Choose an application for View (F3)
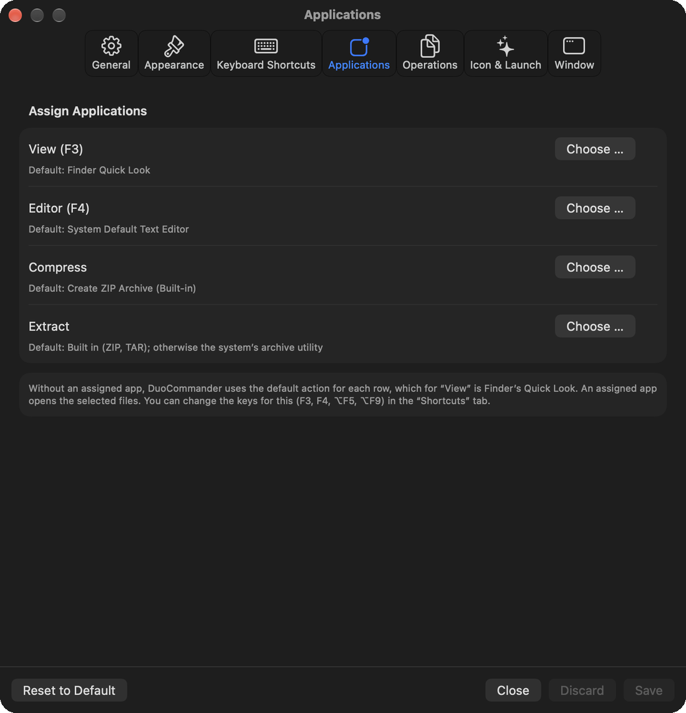 click(594, 148)
